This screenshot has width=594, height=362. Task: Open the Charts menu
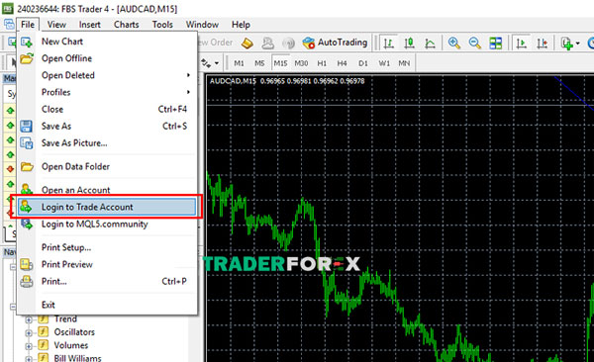point(126,25)
